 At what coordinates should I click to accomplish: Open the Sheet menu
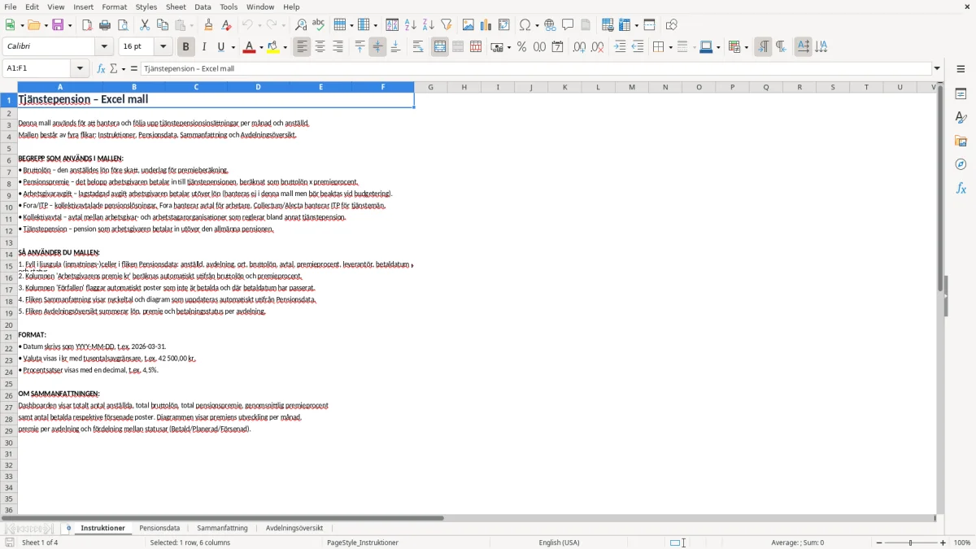[176, 7]
